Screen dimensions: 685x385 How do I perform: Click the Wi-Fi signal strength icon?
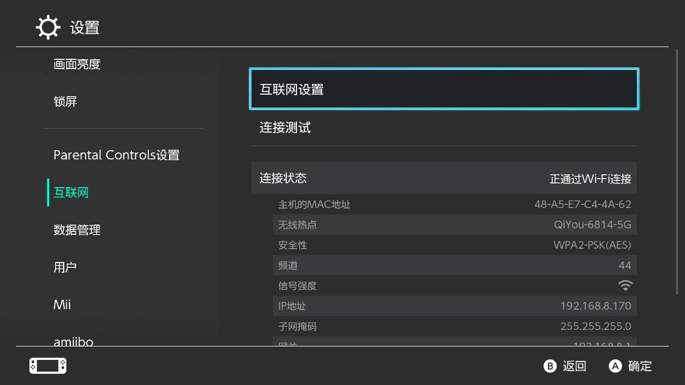pos(625,285)
